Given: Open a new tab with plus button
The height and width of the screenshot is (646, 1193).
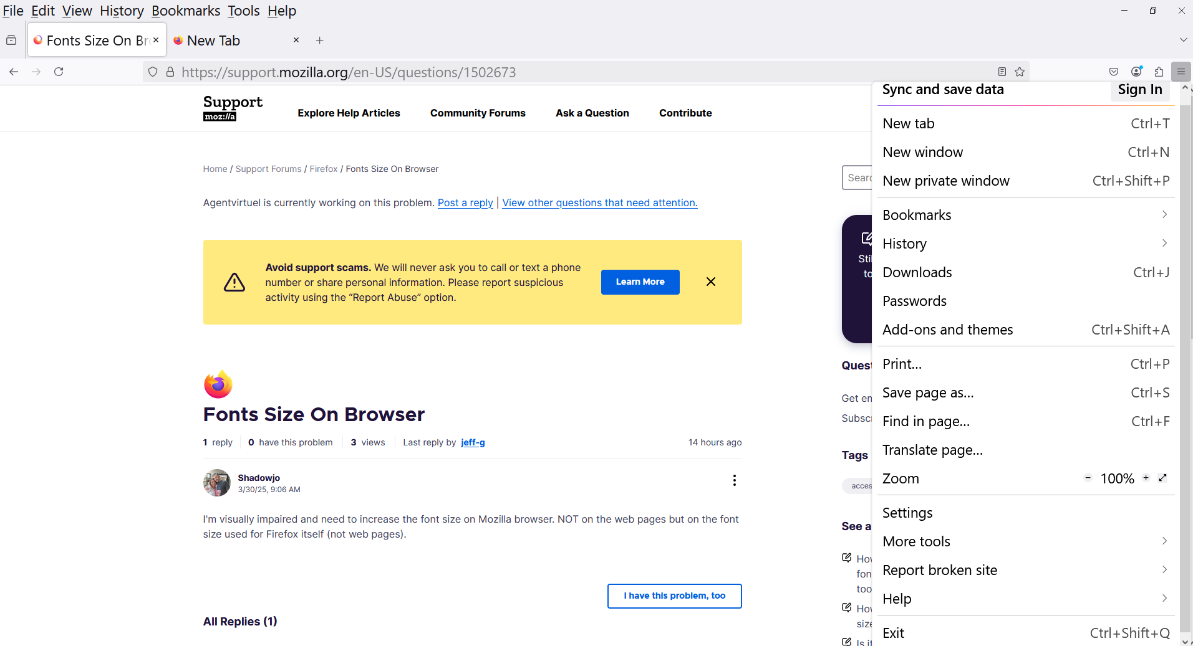Looking at the screenshot, I should point(320,40).
